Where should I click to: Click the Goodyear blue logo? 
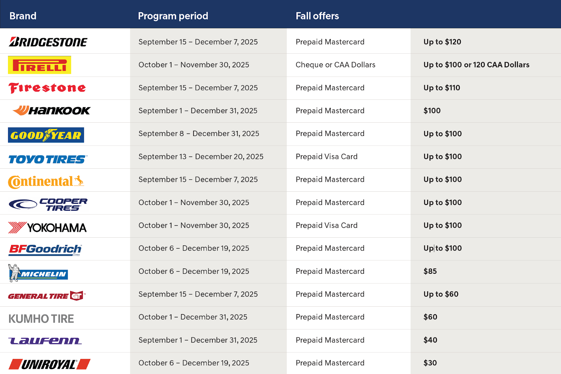(x=46, y=135)
